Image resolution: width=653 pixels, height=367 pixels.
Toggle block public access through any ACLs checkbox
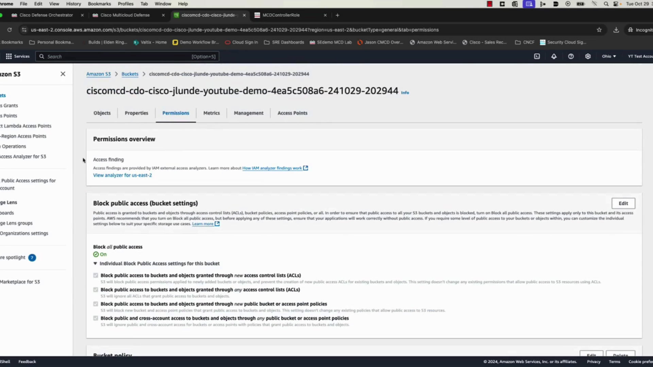(96, 290)
